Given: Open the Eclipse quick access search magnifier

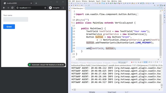Looking at the screenshot, I should coord(155,5).
